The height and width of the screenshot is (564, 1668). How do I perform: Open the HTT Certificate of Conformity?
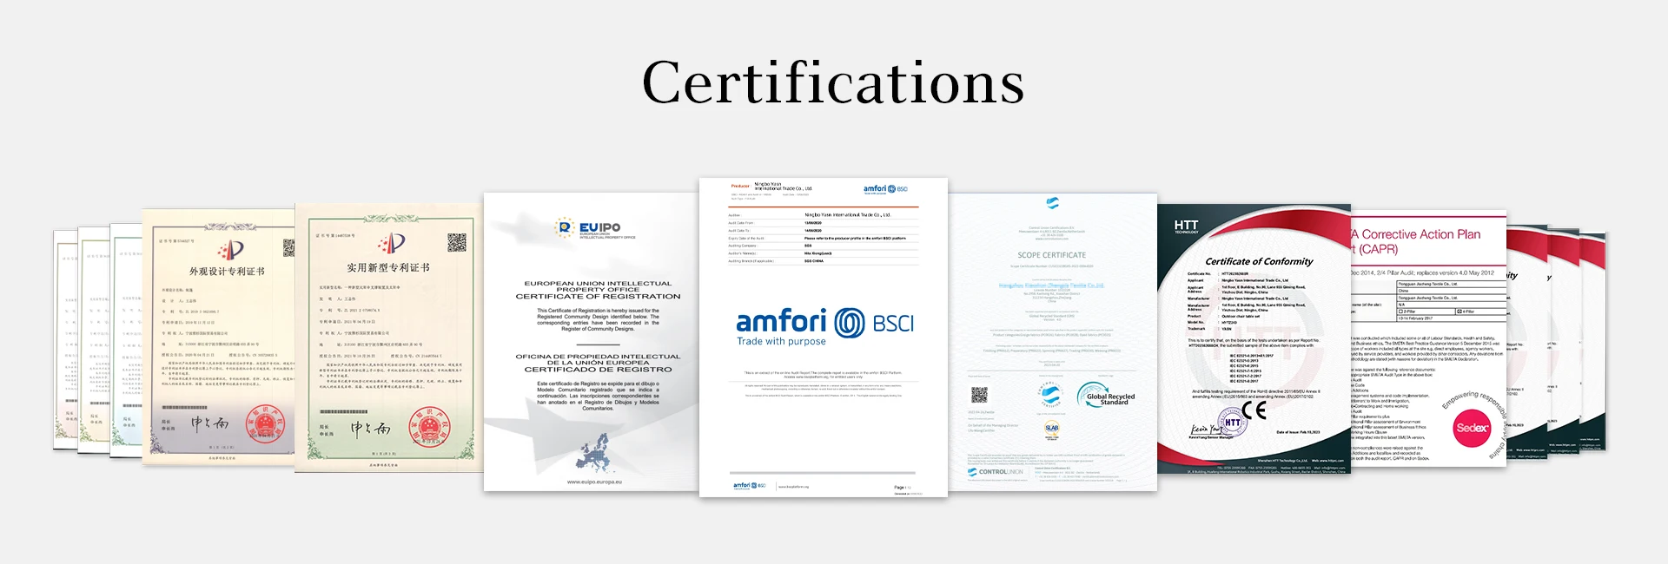click(1254, 339)
